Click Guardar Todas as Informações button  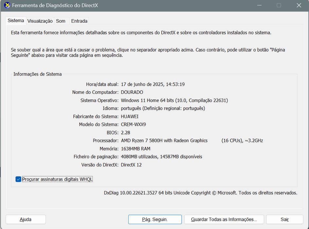coord(224,220)
